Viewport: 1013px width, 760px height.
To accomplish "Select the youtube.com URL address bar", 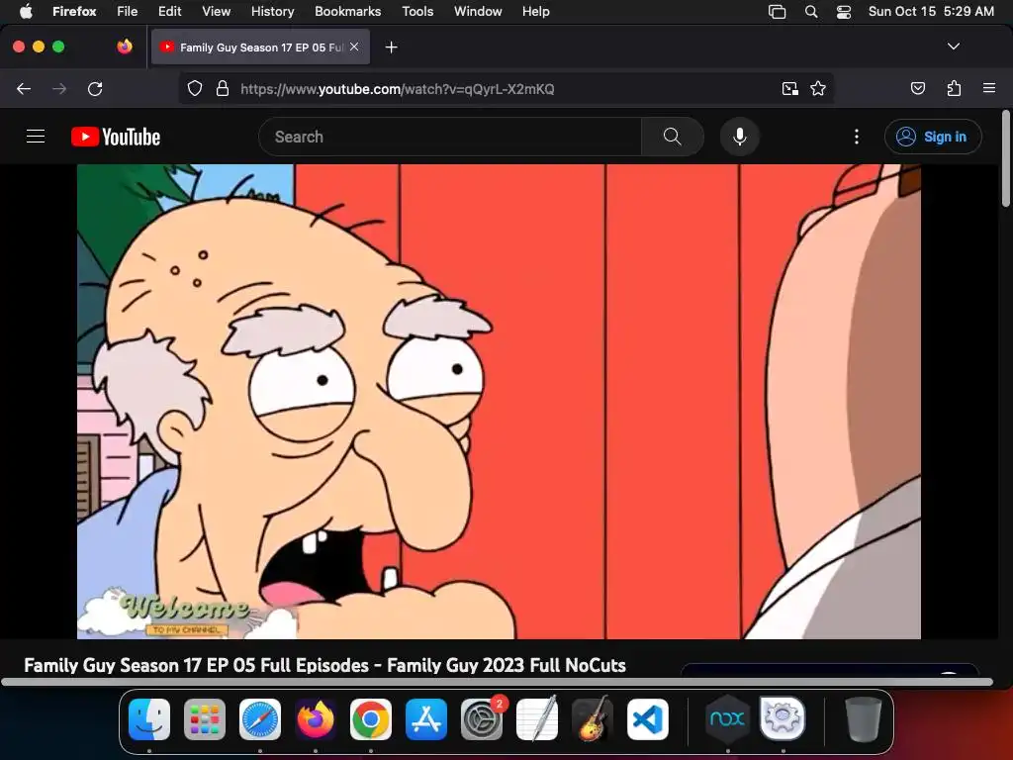I will 398,89.
